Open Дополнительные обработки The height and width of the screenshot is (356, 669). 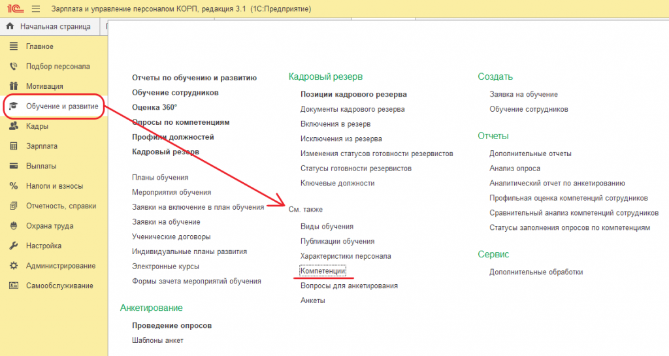(536, 272)
